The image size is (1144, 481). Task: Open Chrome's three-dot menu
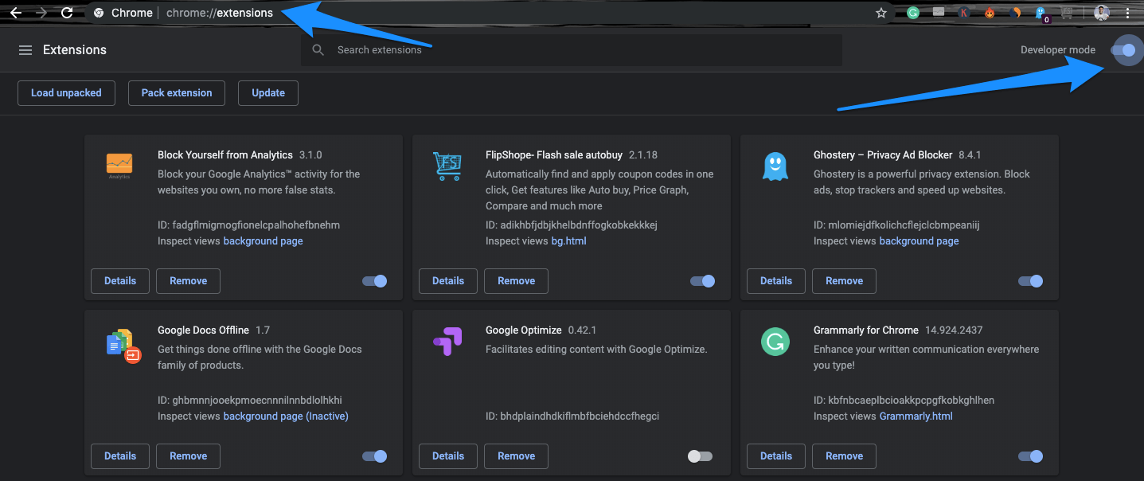tap(1127, 13)
